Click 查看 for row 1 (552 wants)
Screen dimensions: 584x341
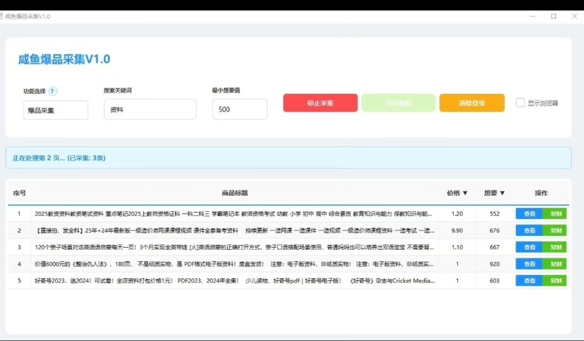point(529,214)
